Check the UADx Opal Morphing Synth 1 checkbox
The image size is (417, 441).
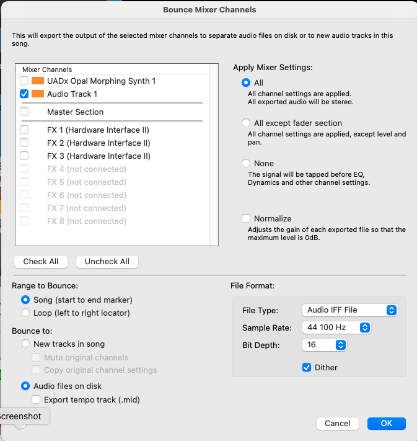click(24, 81)
